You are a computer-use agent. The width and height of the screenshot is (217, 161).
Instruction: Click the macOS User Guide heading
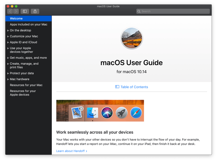point(131,63)
